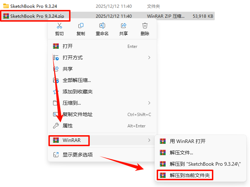
Task: Click the Cut (剪切) scissors icon
Action: 59,26
